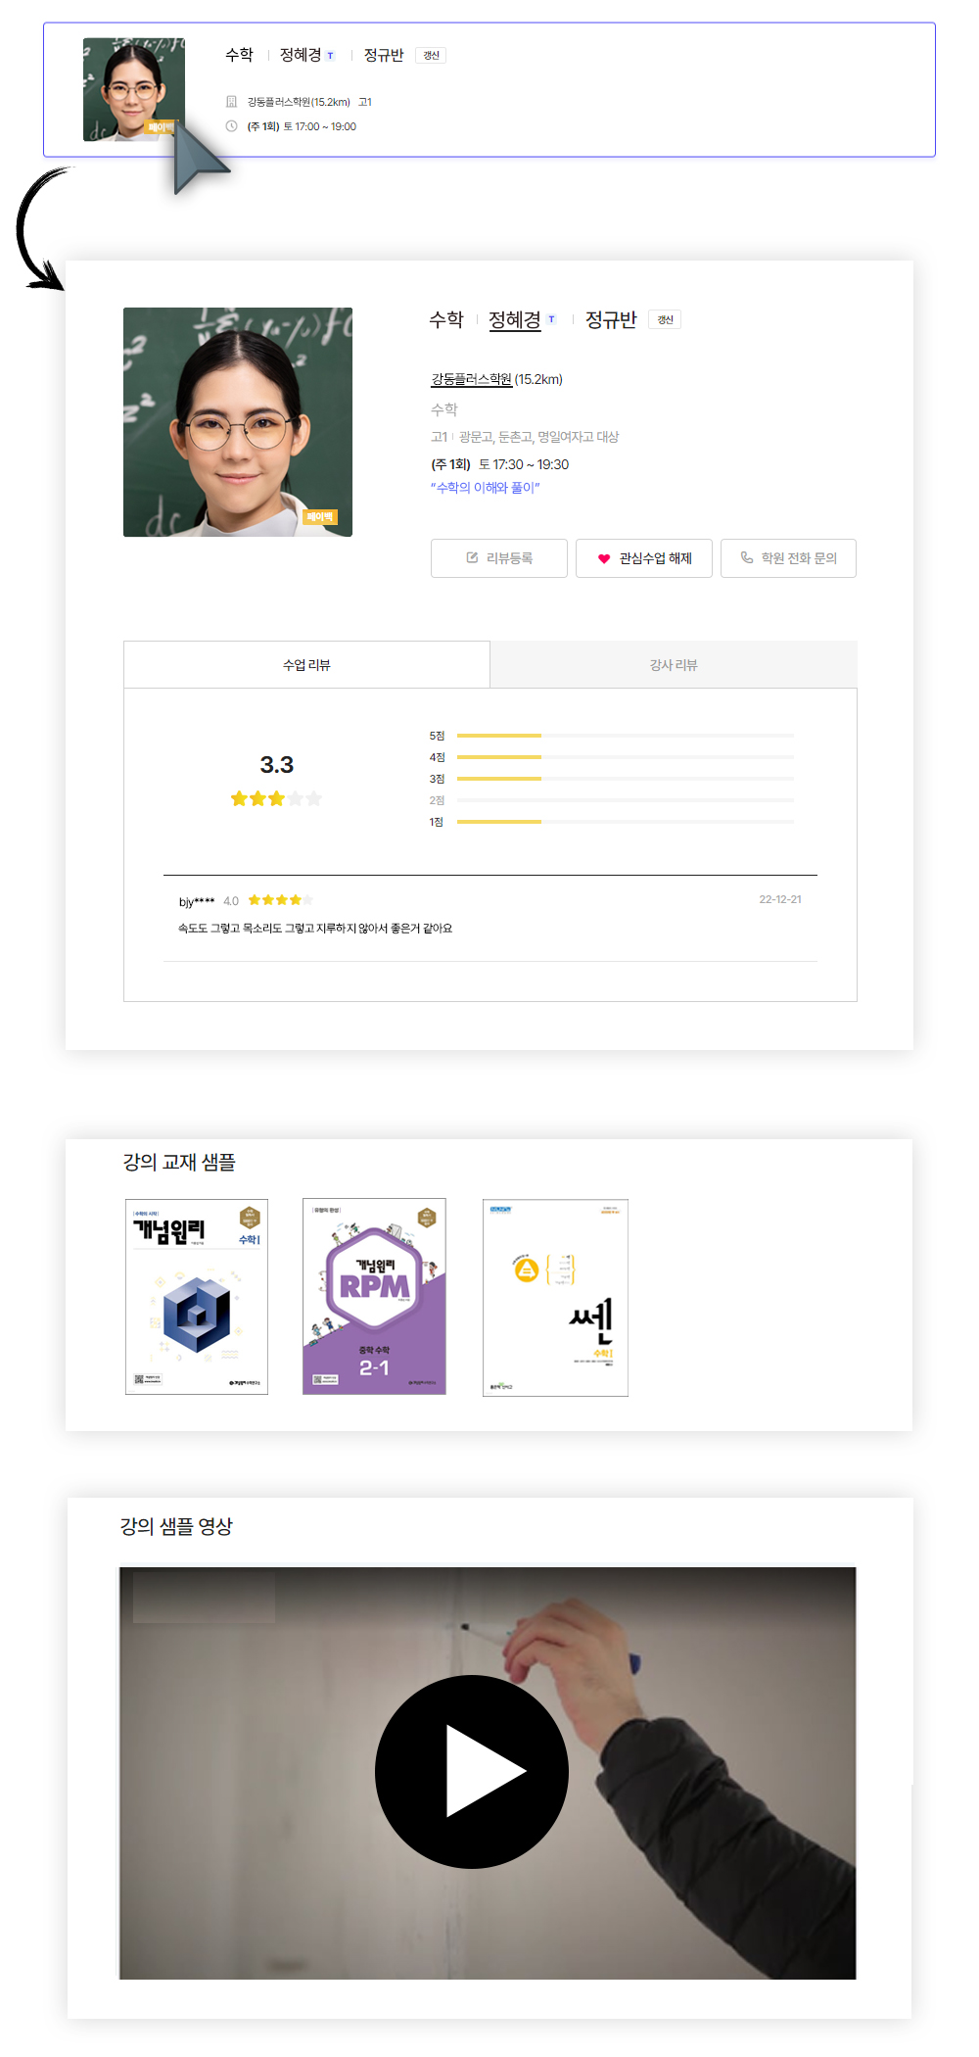
Task: Click the bjy**** review star rating
Action: click(280, 900)
